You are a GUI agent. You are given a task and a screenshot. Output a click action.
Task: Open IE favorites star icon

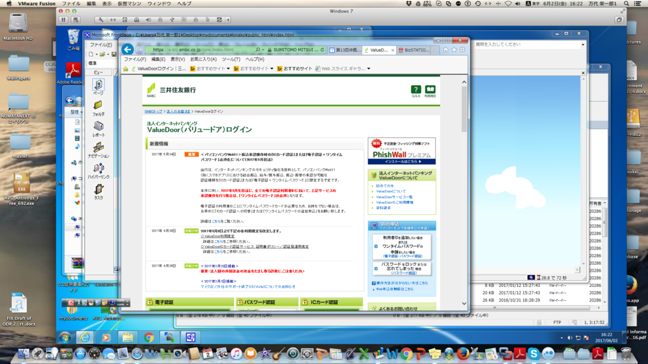454,50
